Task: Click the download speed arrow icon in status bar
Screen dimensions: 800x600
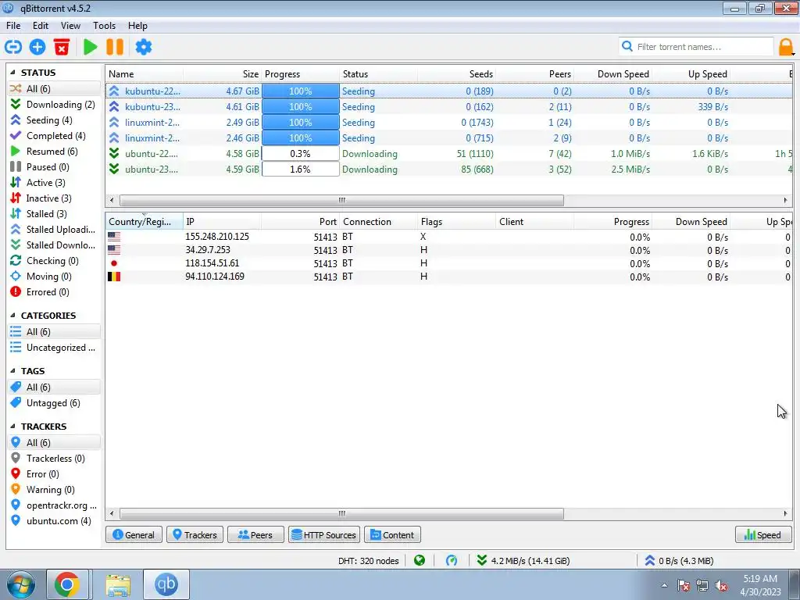Action: coord(481,561)
